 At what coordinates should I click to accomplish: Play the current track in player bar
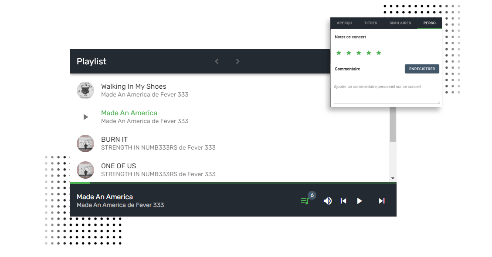click(360, 201)
